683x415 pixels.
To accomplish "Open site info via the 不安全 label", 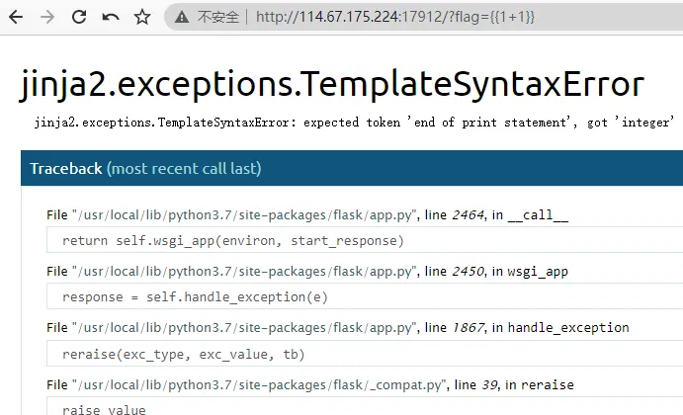I will (217, 17).
